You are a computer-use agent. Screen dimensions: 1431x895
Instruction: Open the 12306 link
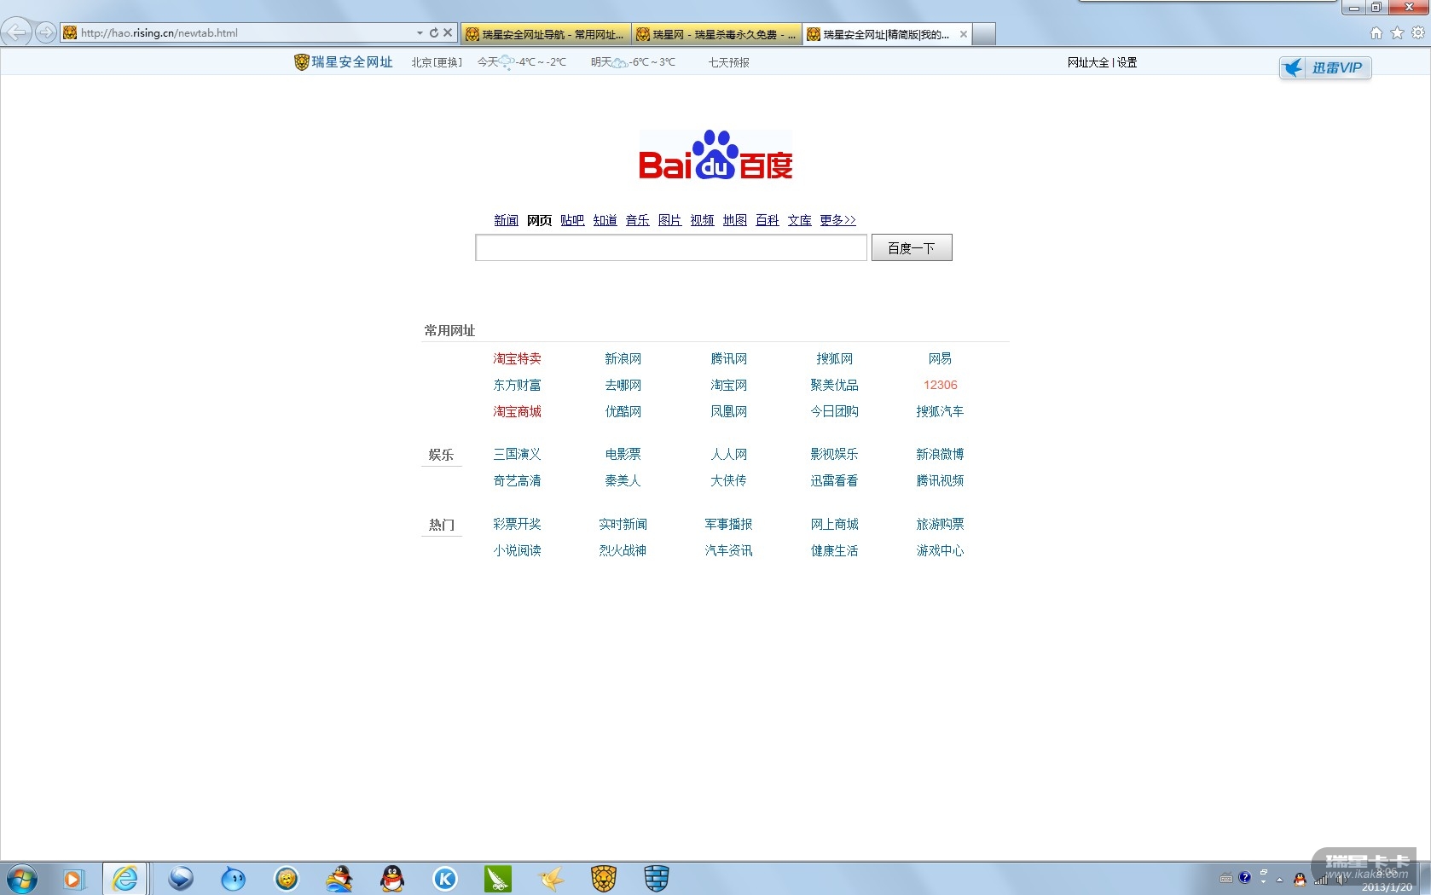940,385
